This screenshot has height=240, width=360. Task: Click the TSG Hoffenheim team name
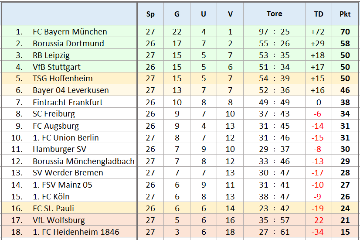[x=63, y=79]
